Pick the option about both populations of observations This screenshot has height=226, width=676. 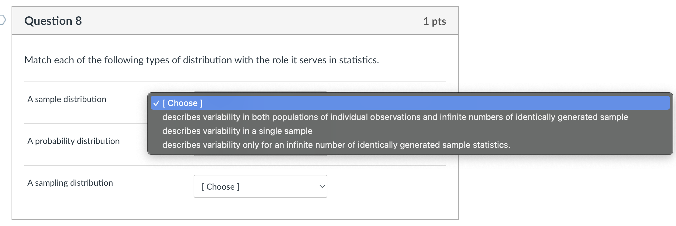point(395,117)
